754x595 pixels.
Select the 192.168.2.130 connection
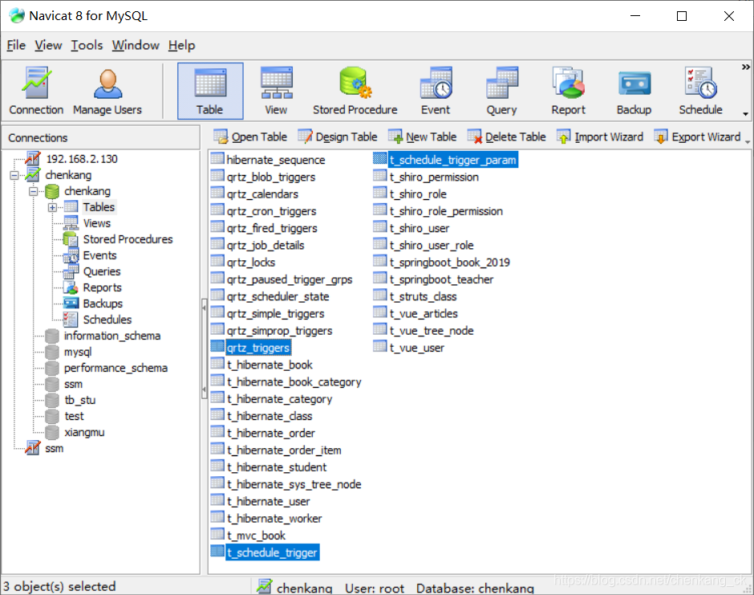pos(82,159)
